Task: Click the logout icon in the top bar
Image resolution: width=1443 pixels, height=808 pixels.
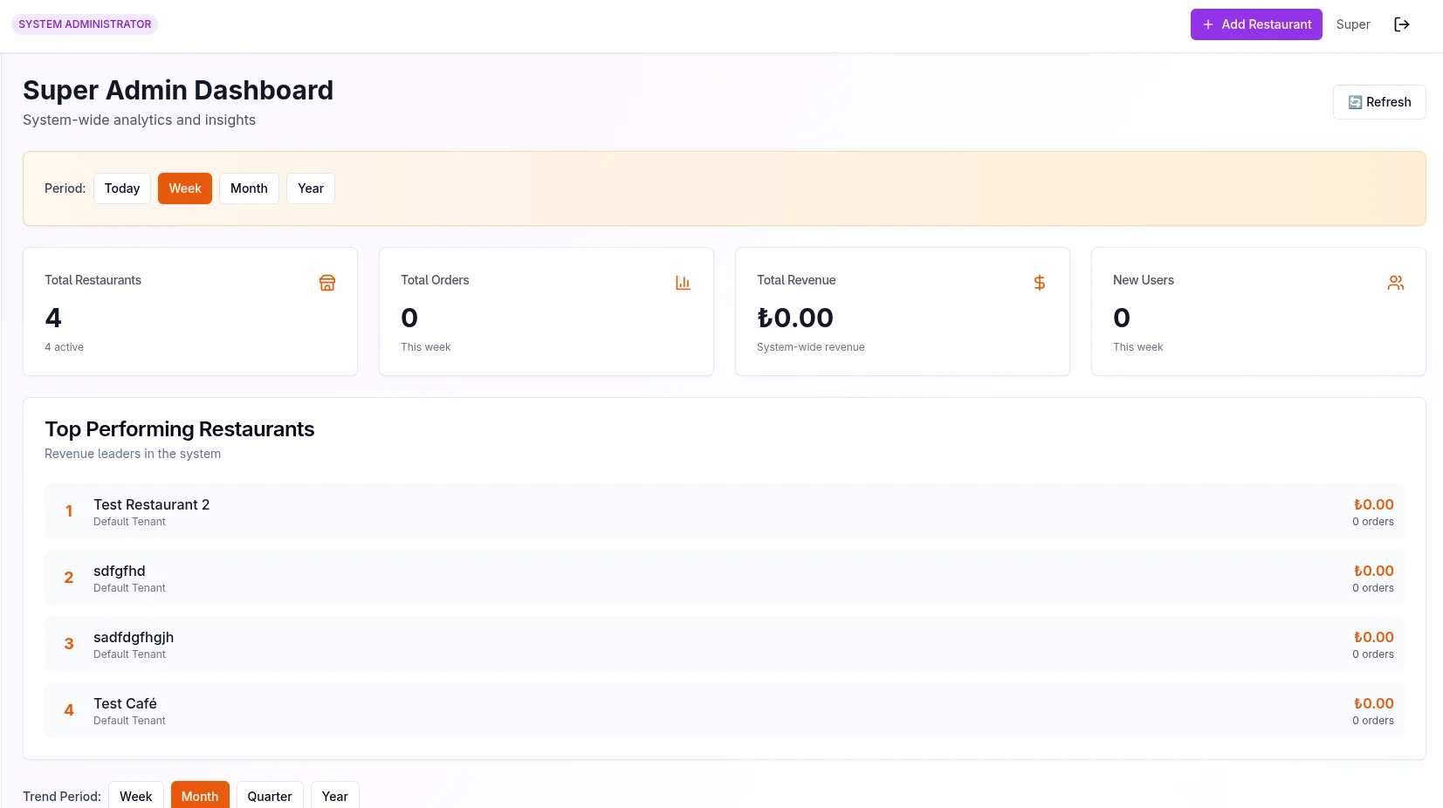Action: 1402,24
